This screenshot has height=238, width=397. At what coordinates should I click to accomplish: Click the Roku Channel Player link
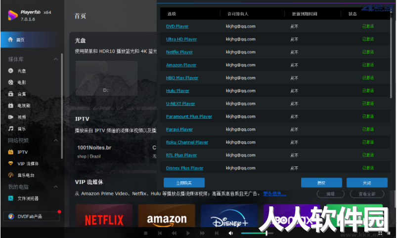(x=187, y=142)
